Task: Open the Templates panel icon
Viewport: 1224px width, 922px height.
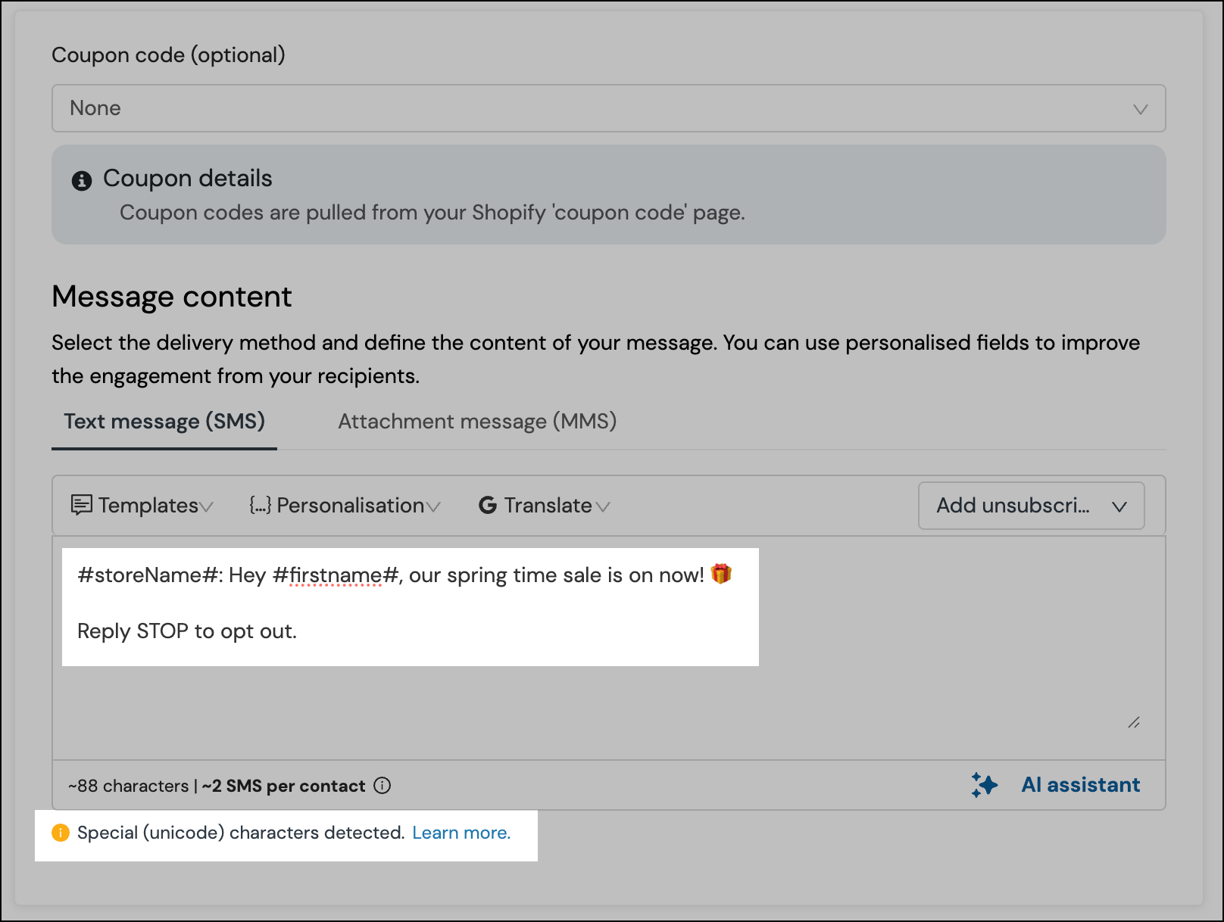Action: 81,505
